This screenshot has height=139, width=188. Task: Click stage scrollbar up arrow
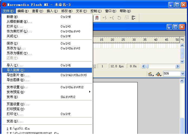pos(182,81)
